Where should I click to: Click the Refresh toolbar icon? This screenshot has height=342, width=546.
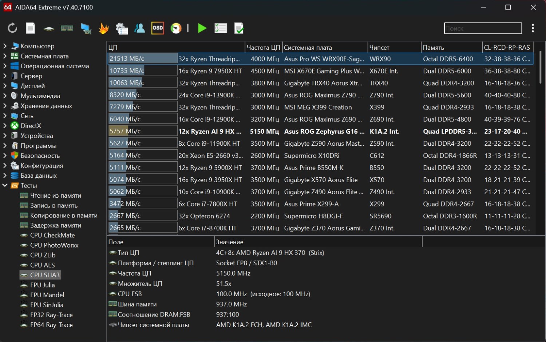tap(12, 28)
